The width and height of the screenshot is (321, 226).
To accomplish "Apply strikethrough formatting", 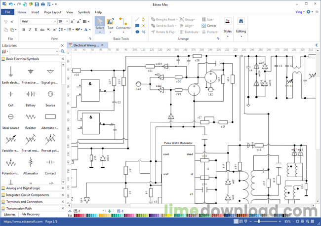I will point(42,30).
